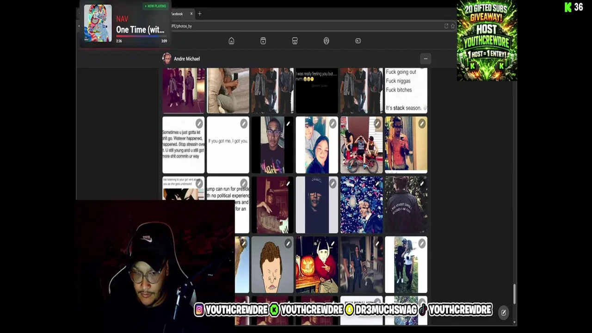The image size is (592, 333).
Task: Click the page's vertical scrollbar thumb
Action: click(514, 294)
